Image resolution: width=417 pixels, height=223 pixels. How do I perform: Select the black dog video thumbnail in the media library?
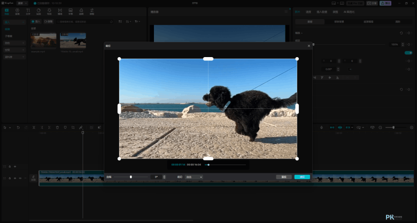(73, 41)
